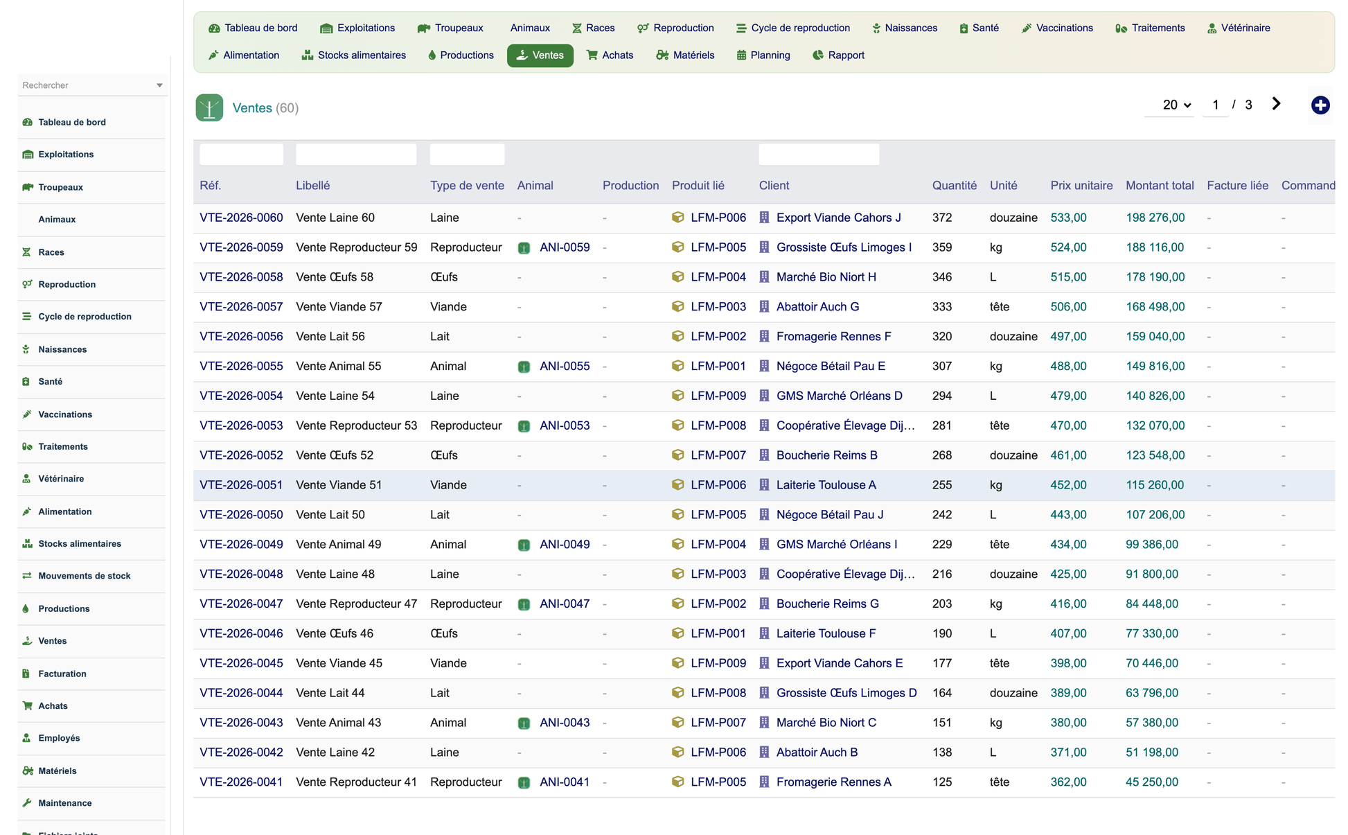Viewport: 1348px width, 835px height.
Task: Open the Alimentation top tab
Action: [x=244, y=55]
